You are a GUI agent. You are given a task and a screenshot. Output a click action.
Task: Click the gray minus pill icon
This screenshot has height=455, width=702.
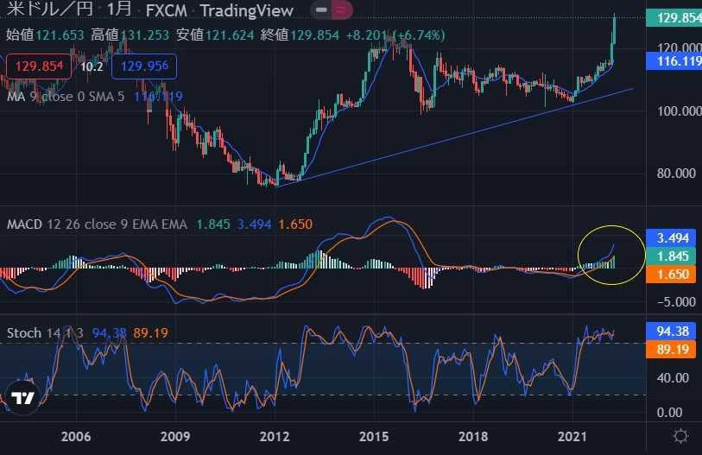(321, 9)
